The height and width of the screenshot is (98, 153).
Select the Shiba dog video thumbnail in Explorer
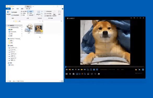(x=39, y=29)
